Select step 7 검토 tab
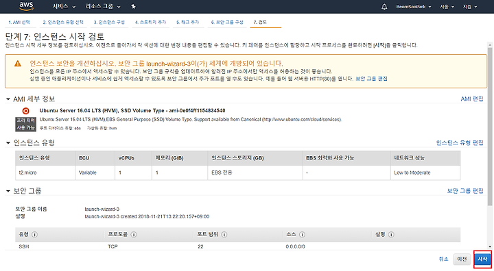The width and height of the screenshot is (494, 271). tap(260, 23)
